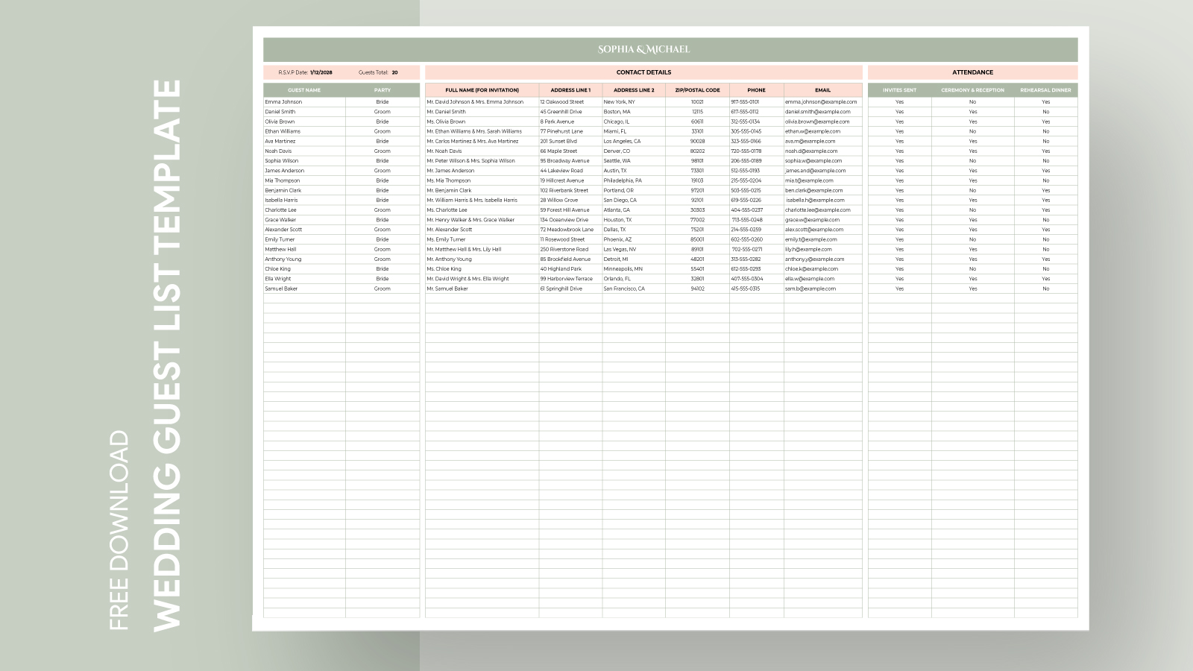
Task: Select the Full Name (For Invitation) header
Action: coord(482,90)
